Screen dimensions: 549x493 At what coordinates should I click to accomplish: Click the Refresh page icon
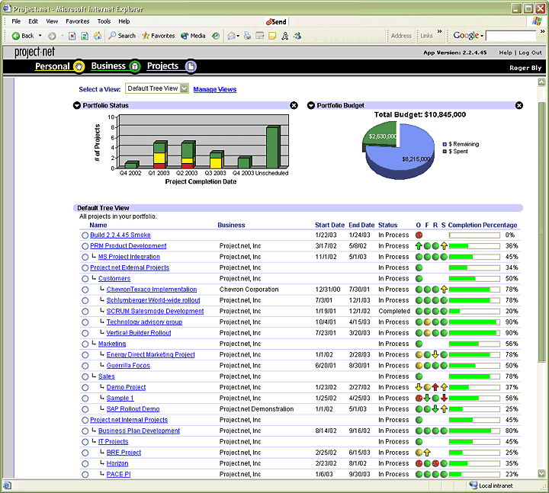85,36
